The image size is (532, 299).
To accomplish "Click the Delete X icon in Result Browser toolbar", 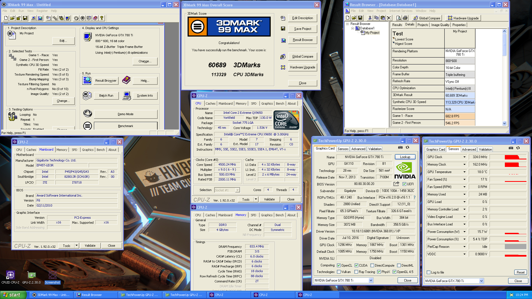I will (389, 18).
